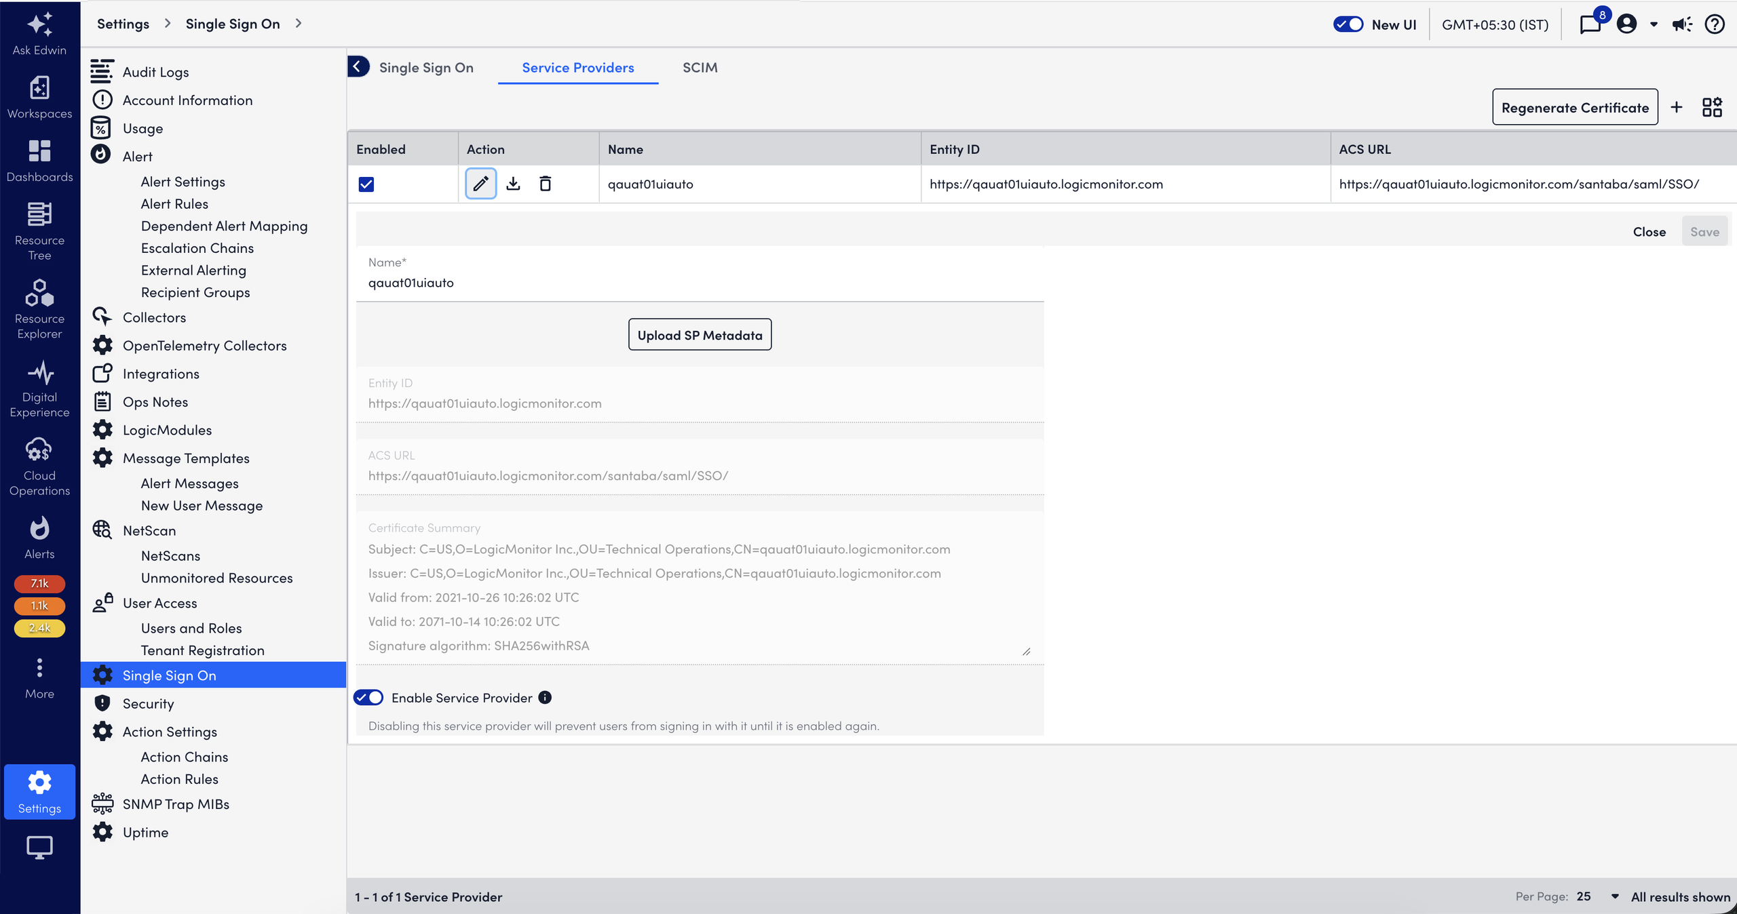Open Audit Logs in the settings menu
The height and width of the screenshot is (914, 1737).
point(155,72)
